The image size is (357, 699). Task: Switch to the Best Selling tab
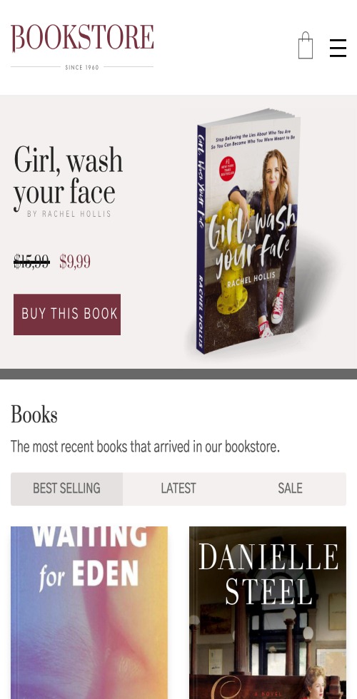[x=66, y=489]
